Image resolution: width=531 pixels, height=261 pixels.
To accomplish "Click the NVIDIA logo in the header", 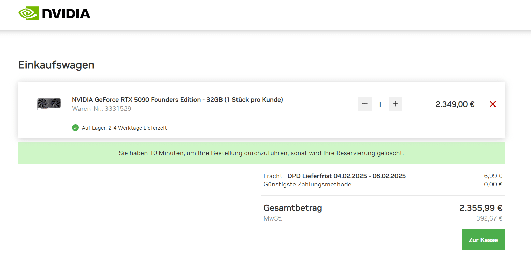I will coord(55,13).
